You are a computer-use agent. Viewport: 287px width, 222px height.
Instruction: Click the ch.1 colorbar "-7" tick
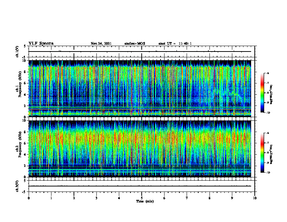(267, 83)
